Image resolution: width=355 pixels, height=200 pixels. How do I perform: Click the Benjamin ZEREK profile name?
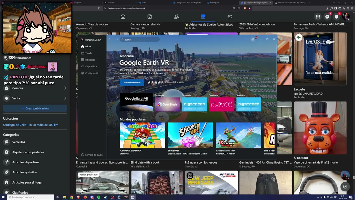93,40
